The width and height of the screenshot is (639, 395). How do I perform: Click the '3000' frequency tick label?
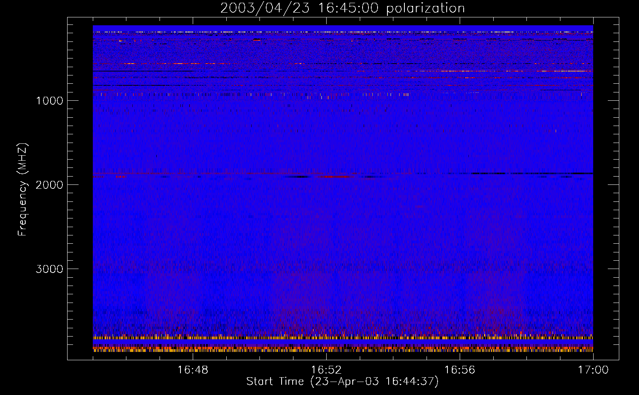pos(49,269)
